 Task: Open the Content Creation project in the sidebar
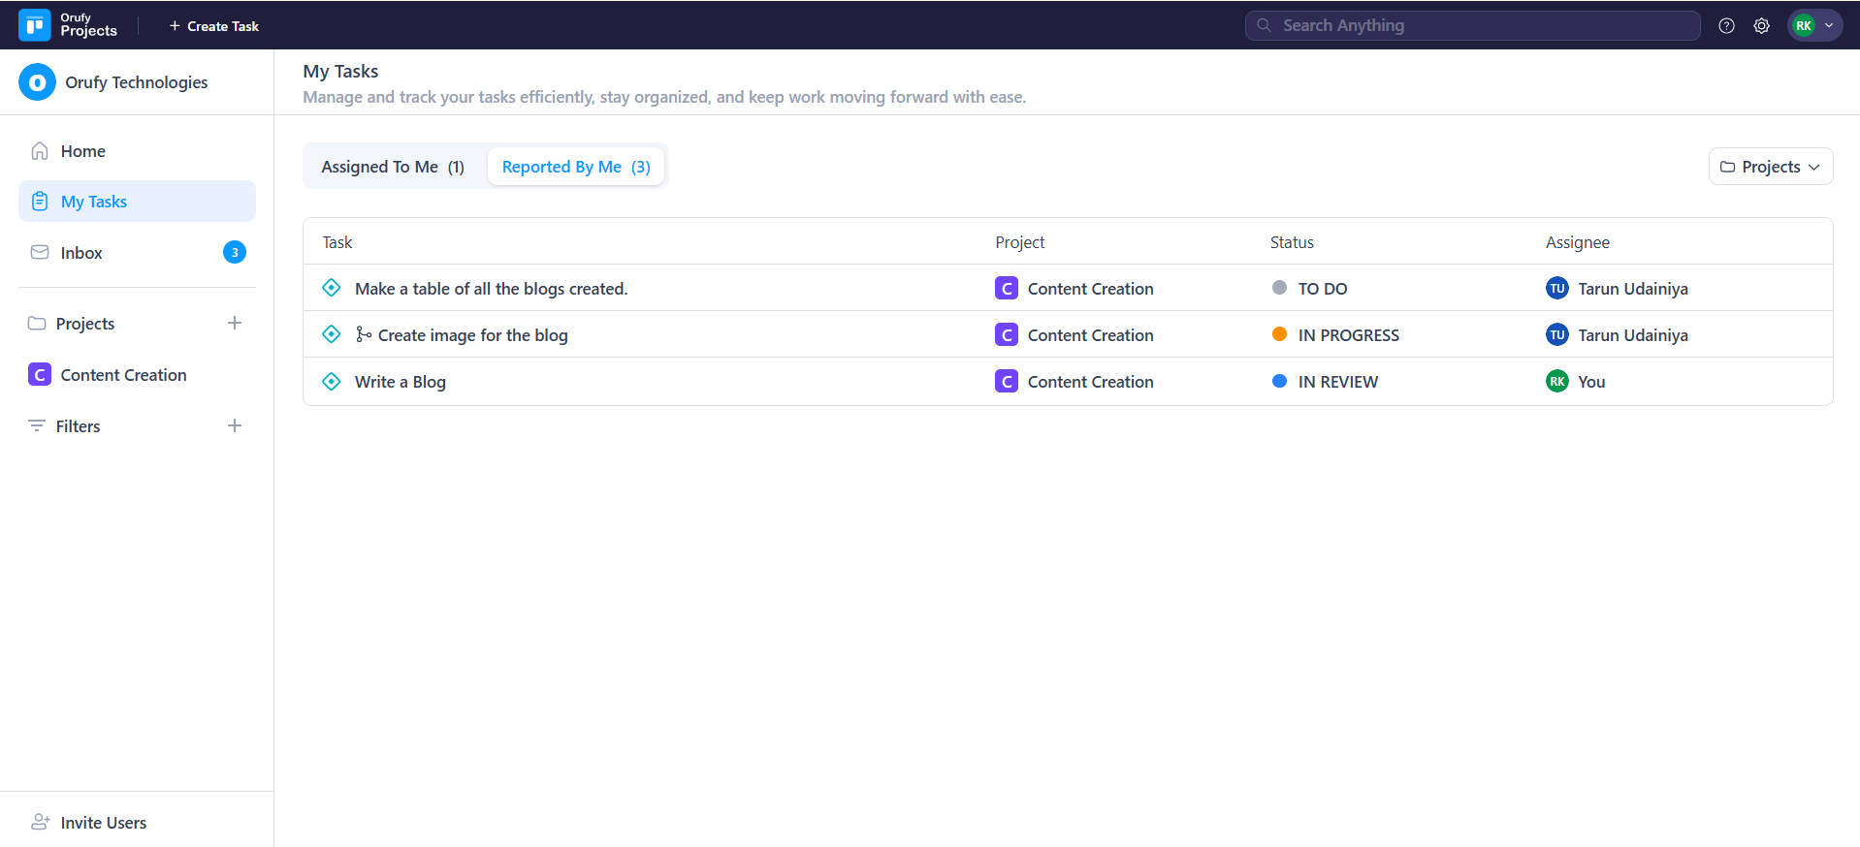pos(123,375)
